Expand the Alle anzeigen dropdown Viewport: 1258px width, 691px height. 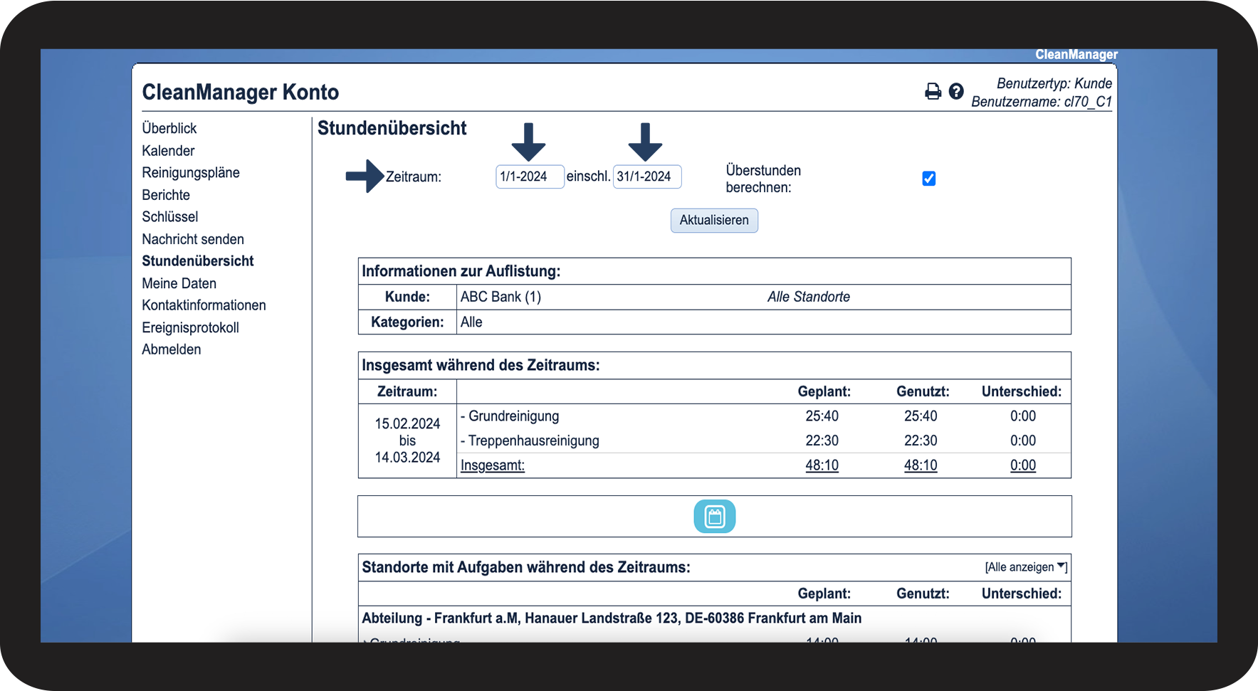pyautogui.click(x=1025, y=567)
